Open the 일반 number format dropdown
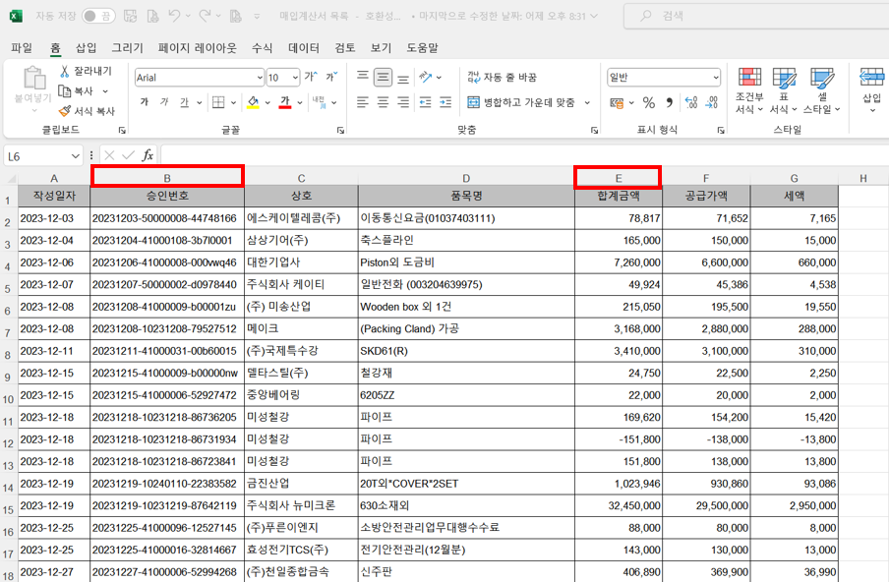This screenshot has height=582, width=890. point(716,77)
